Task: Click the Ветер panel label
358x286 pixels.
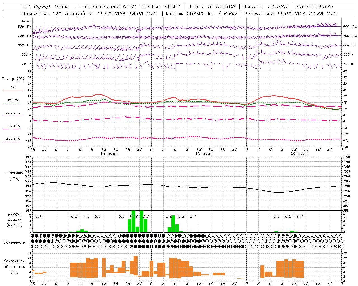Action: click(x=26, y=21)
